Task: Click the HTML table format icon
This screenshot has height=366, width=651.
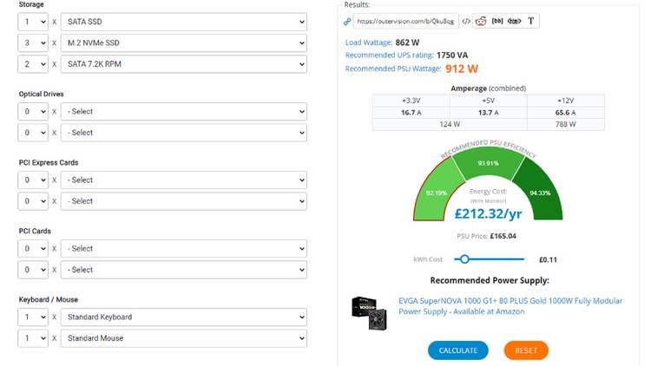Action: tap(514, 21)
